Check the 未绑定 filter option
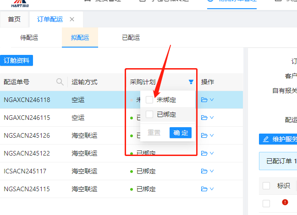297x215 pixels. pyautogui.click(x=149, y=100)
